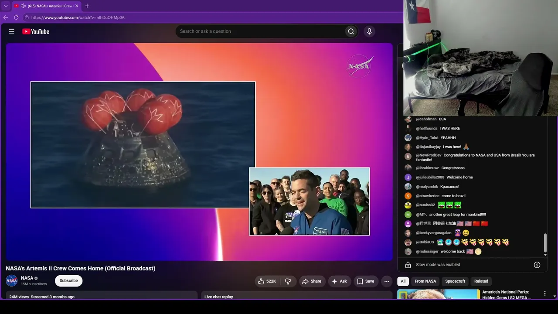Click @BobiaCS's chat avatar
Viewport: 558px width, 314px height.
[408, 242]
